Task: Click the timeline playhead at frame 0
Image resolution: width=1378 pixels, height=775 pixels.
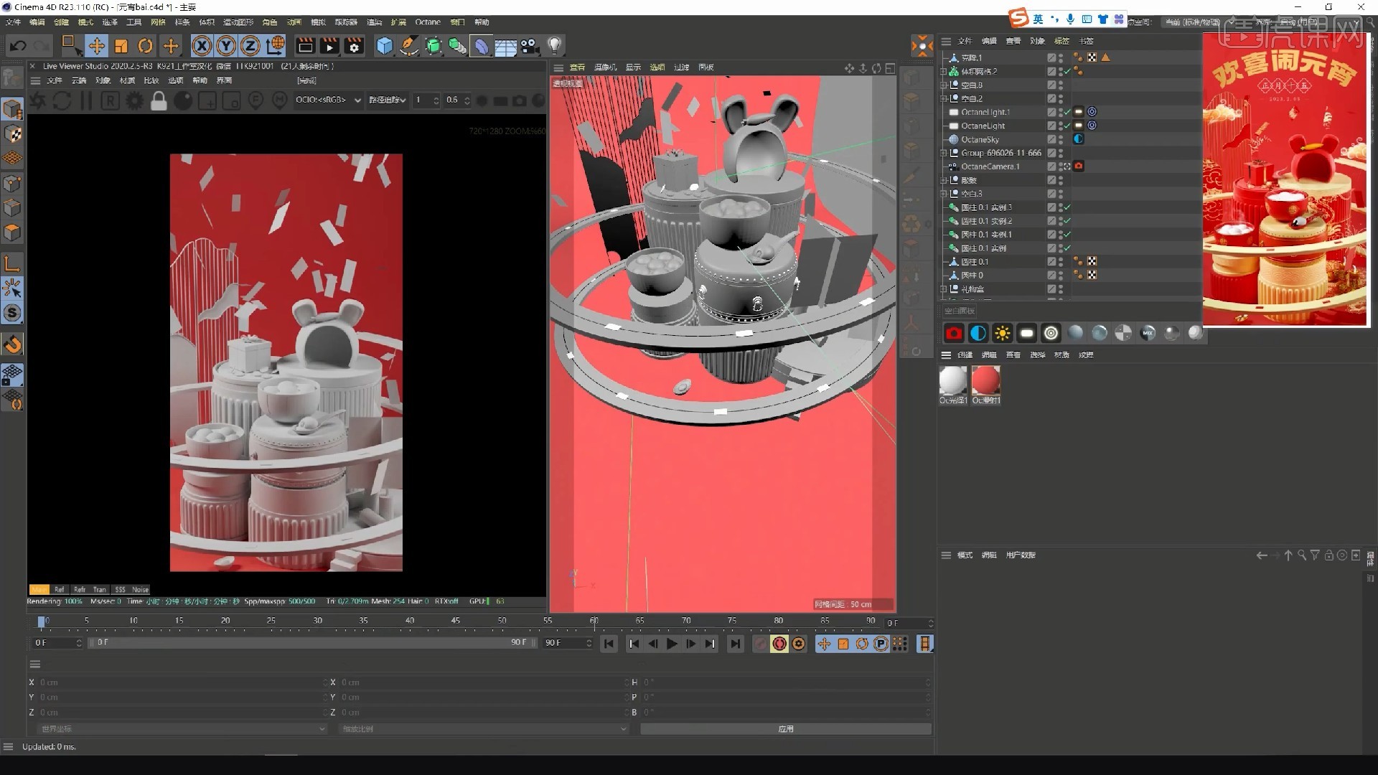Action: point(42,621)
